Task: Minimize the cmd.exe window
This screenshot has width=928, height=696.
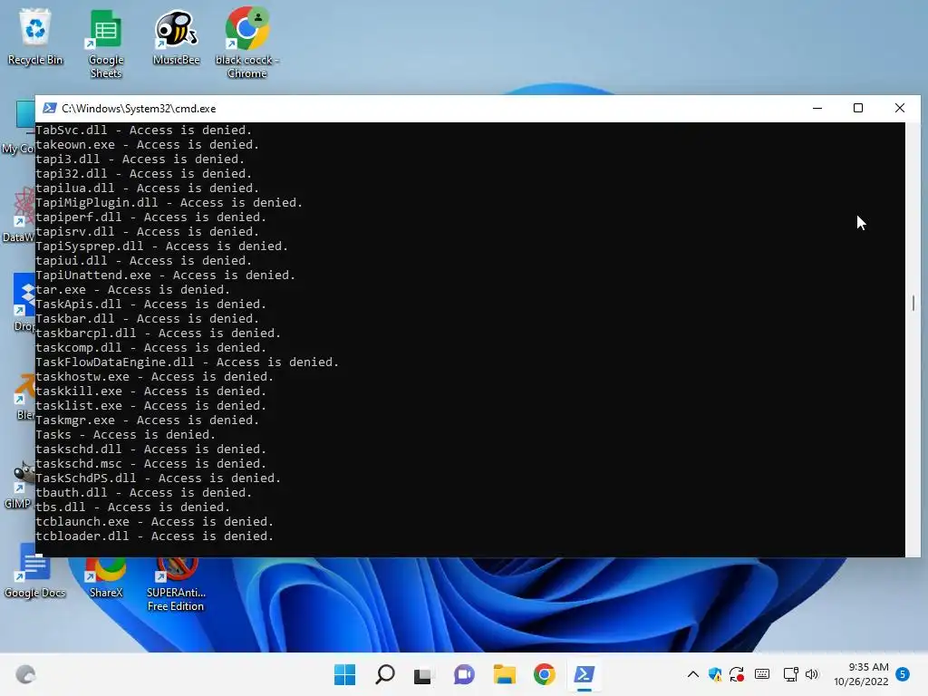Action: [817, 109]
